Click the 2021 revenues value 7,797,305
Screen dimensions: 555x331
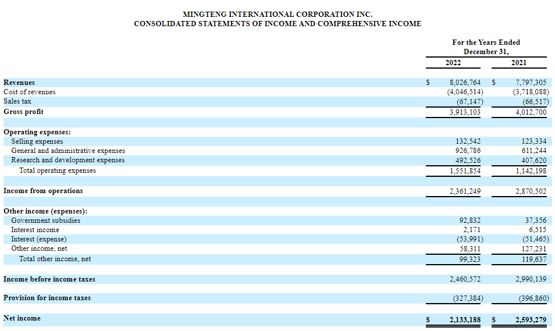pyautogui.click(x=531, y=83)
